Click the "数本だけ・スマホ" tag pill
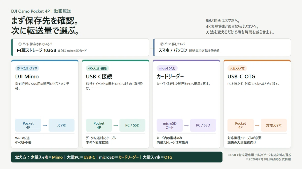Image resolution: width=302 pixels, height=169 pixels. [27, 68]
